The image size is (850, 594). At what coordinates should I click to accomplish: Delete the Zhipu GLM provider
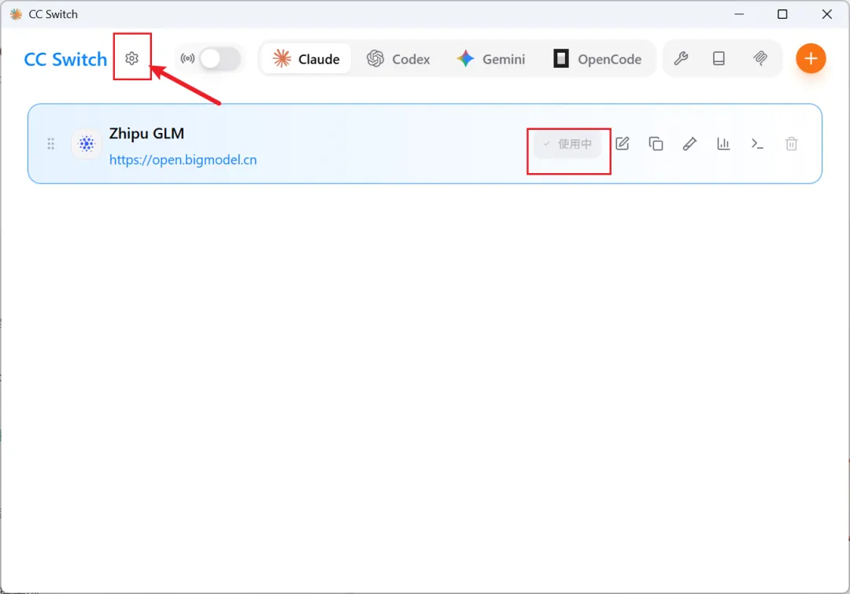click(x=792, y=144)
